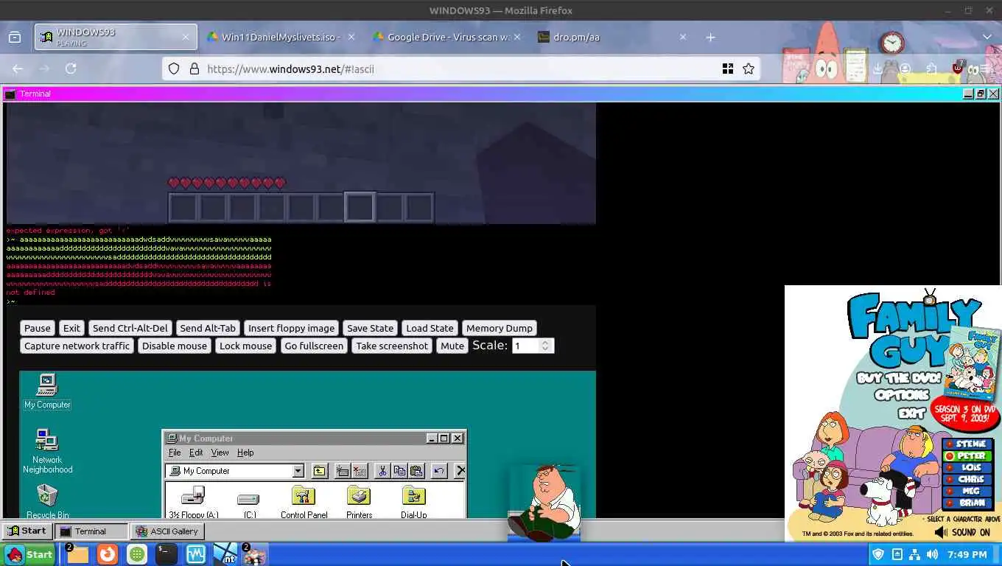Open the View menu in My Computer
The image size is (1002, 566).
(220, 453)
